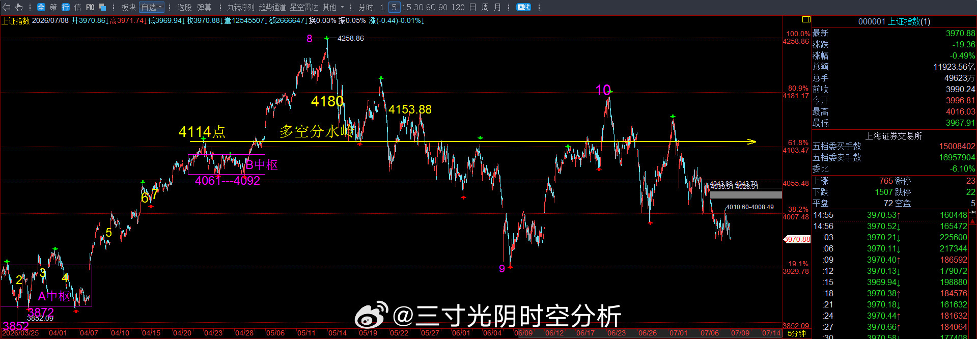Click the blue 行 quotes icon
Image resolution: width=977 pixels, height=339 pixels.
(66, 7)
